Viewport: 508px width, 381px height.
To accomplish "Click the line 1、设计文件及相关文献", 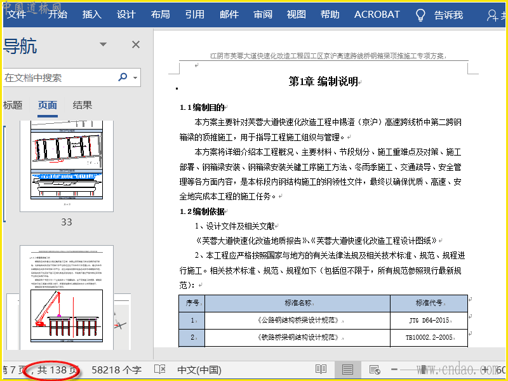I will 234,226.
